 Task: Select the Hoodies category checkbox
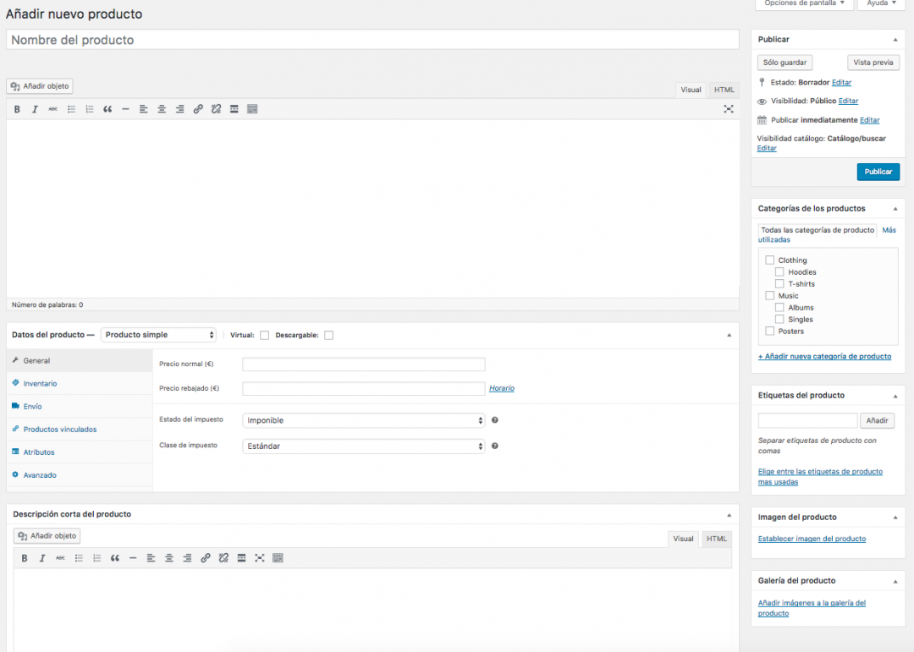(779, 272)
